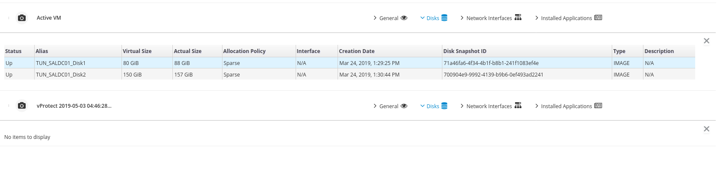Screen dimensions: 723x174
Task: Click the Disks database icon for Active VM
Action: coord(444,18)
